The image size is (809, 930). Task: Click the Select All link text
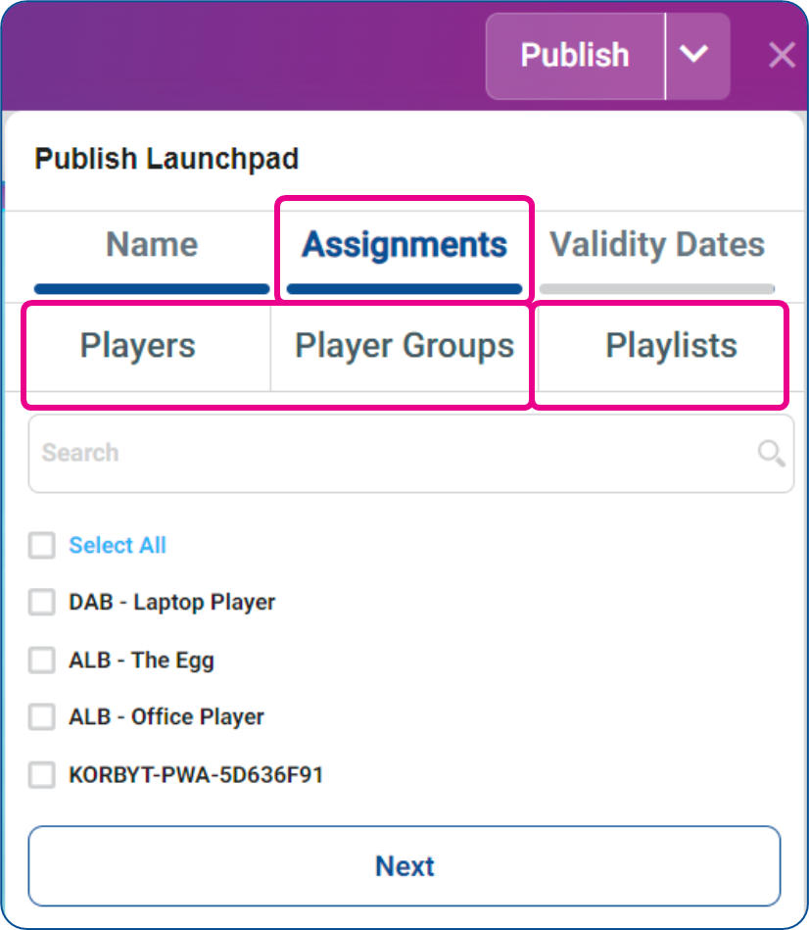118,545
